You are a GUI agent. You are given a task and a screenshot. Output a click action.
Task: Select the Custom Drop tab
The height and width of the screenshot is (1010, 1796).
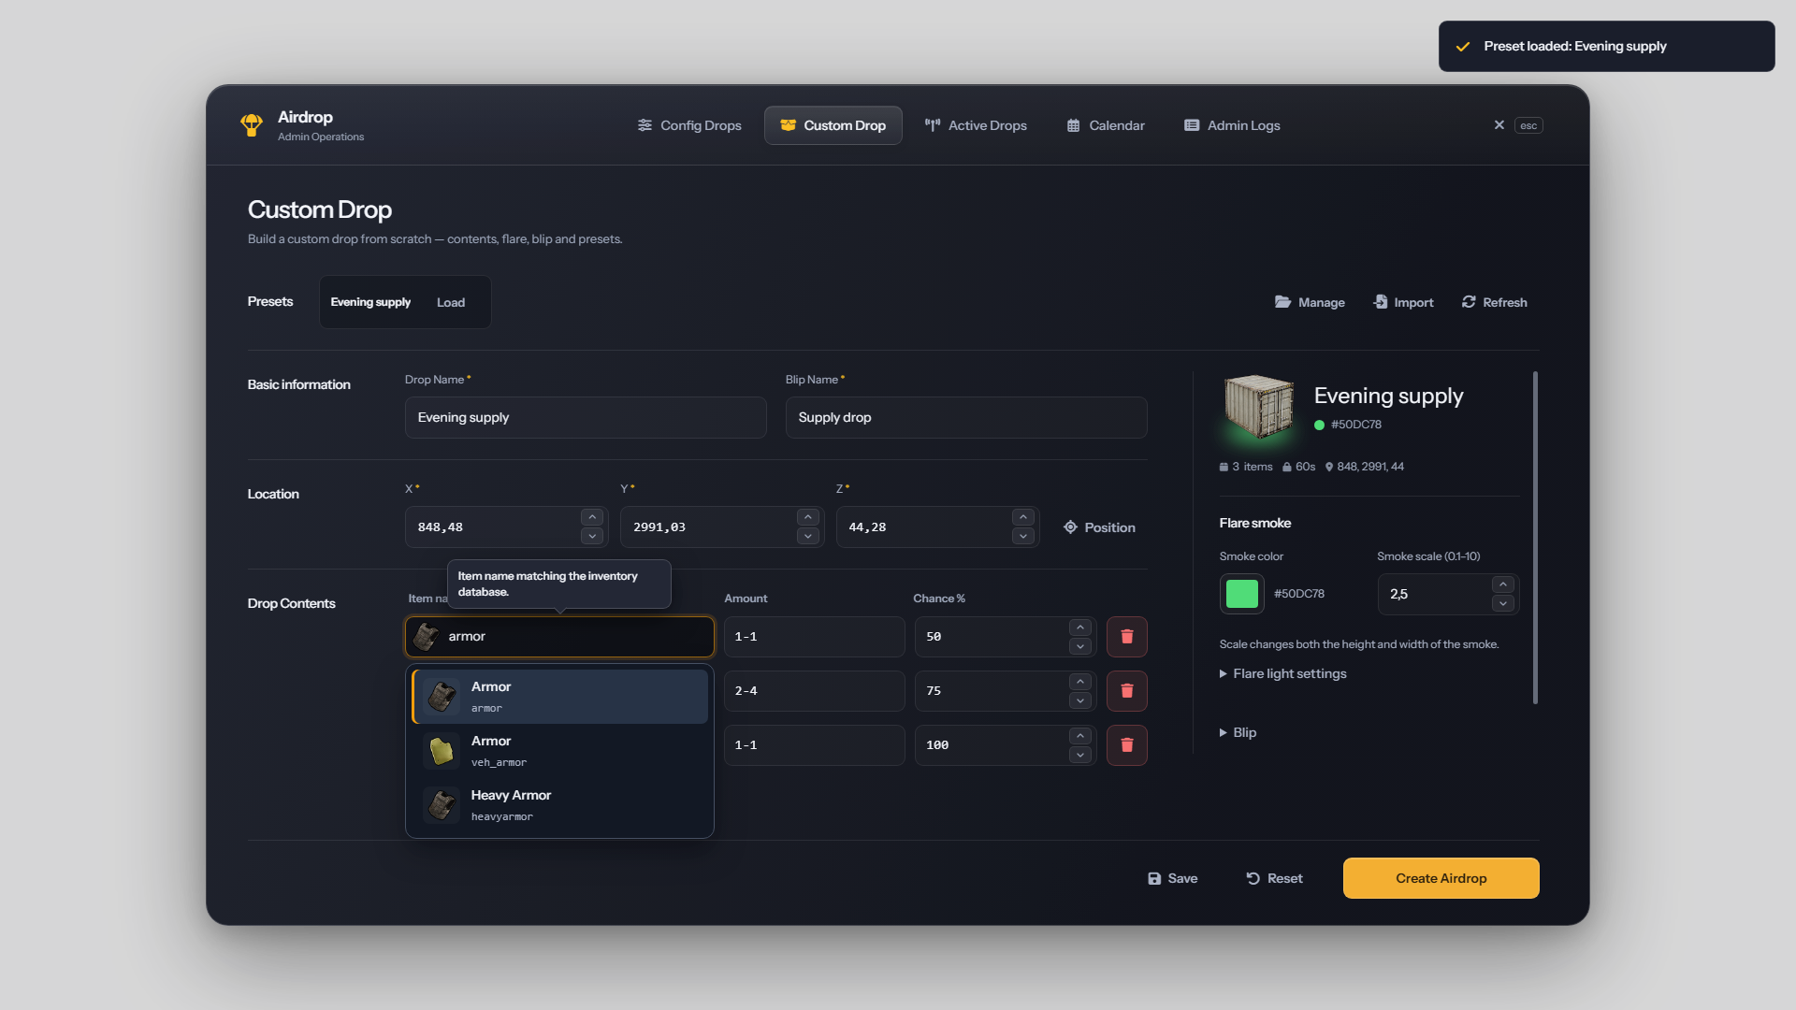pos(833,125)
